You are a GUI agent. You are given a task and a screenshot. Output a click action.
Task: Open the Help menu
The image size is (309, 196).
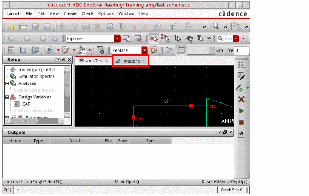(x=144, y=13)
